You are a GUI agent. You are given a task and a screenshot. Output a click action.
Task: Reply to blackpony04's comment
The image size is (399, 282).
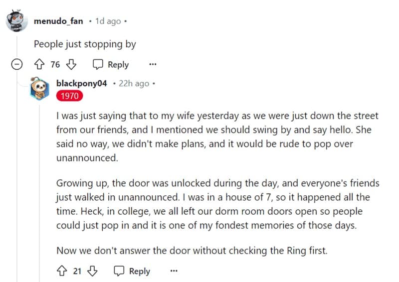pyautogui.click(x=132, y=271)
